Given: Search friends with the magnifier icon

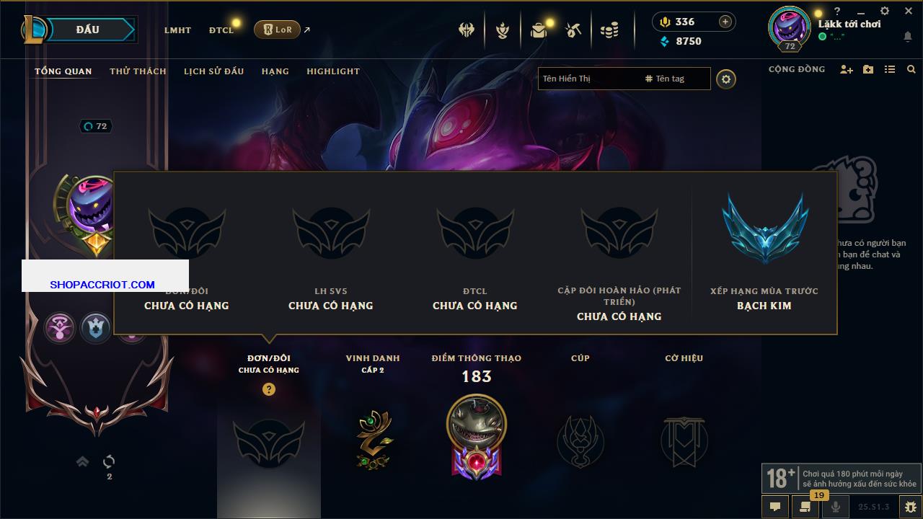Looking at the screenshot, I should pos(911,69).
